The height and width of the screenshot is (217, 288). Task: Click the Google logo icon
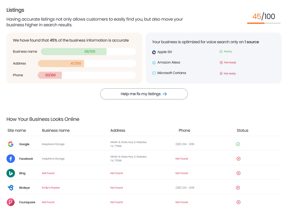point(11,144)
